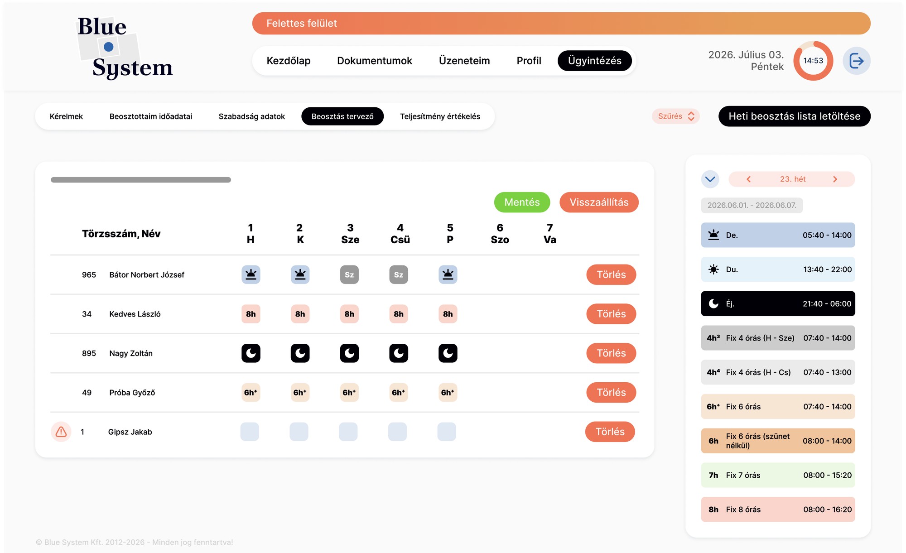The height and width of the screenshot is (553, 906).
Task: Go to the next week arrow
Action: coord(835,179)
